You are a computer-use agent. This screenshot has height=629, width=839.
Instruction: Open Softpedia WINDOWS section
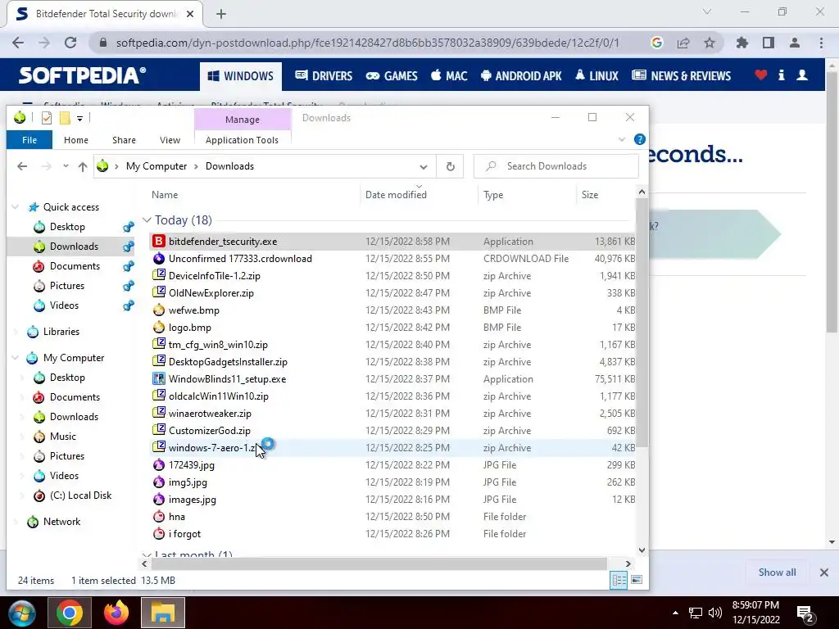(x=241, y=76)
